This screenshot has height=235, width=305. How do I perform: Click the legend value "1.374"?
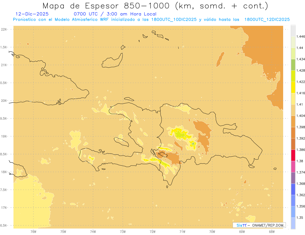click(301, 172)
